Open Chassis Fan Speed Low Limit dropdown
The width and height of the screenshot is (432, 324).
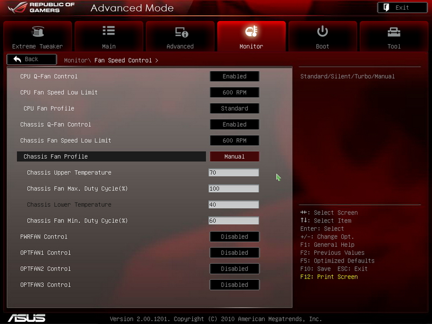[234, 140]
